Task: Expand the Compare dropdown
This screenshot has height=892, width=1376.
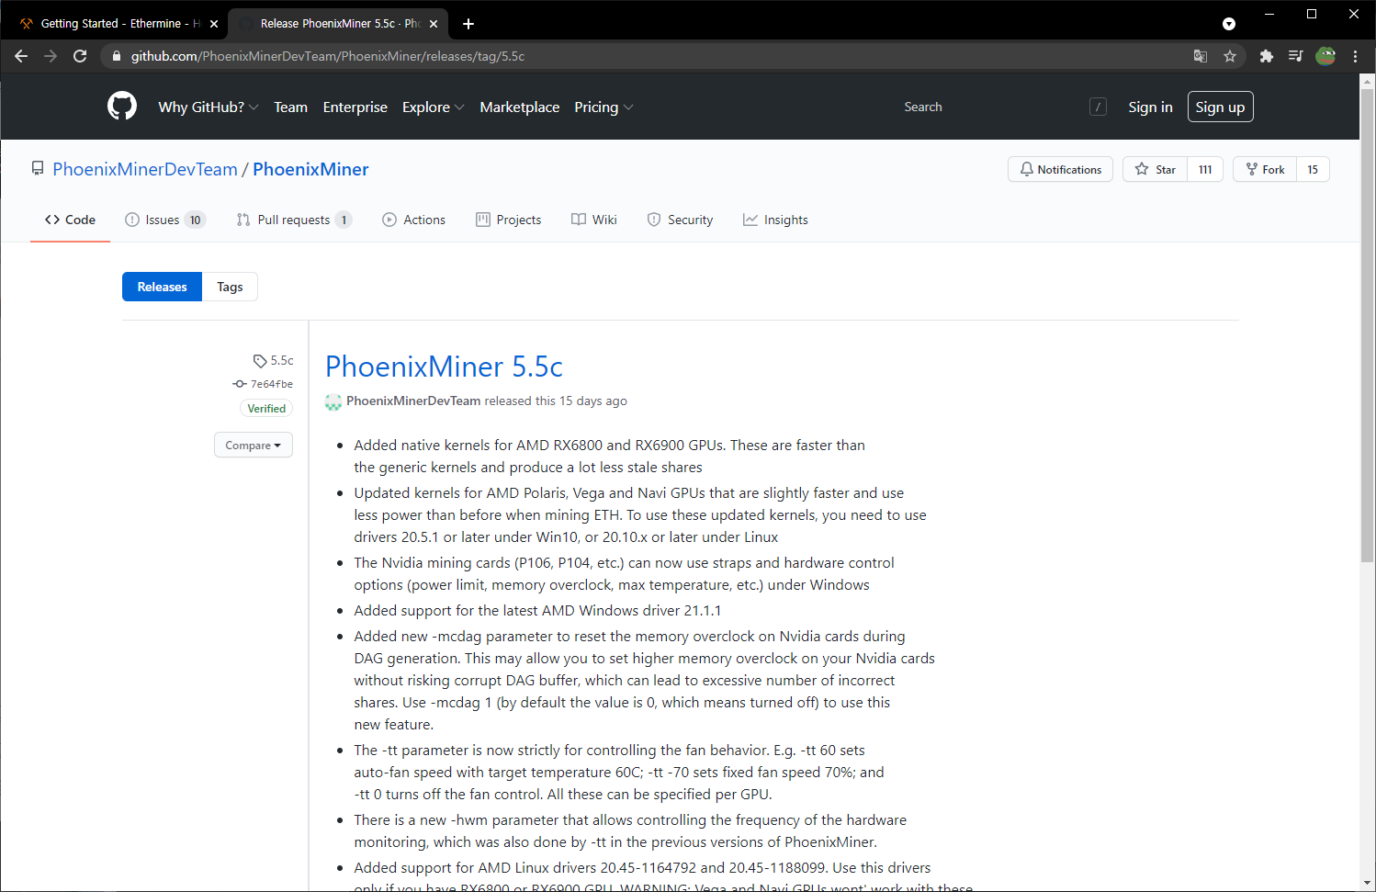Action: coord(254,445)
